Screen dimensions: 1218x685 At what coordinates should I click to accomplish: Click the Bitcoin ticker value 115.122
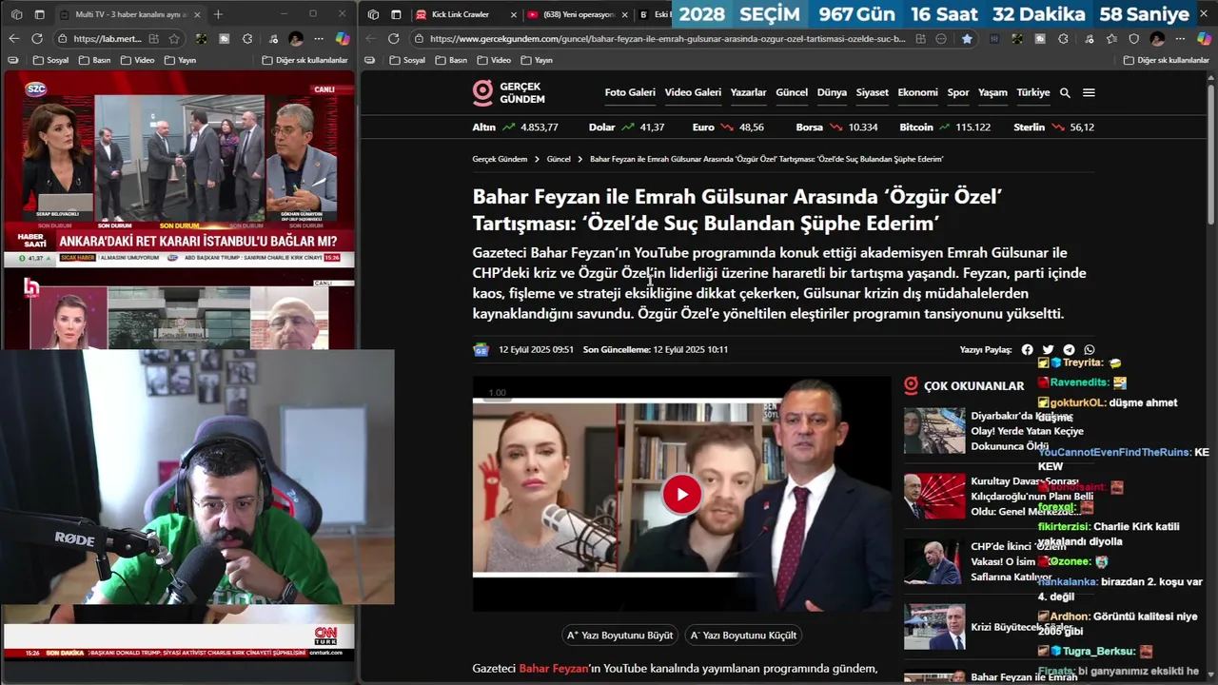click(x=973, y=127)
